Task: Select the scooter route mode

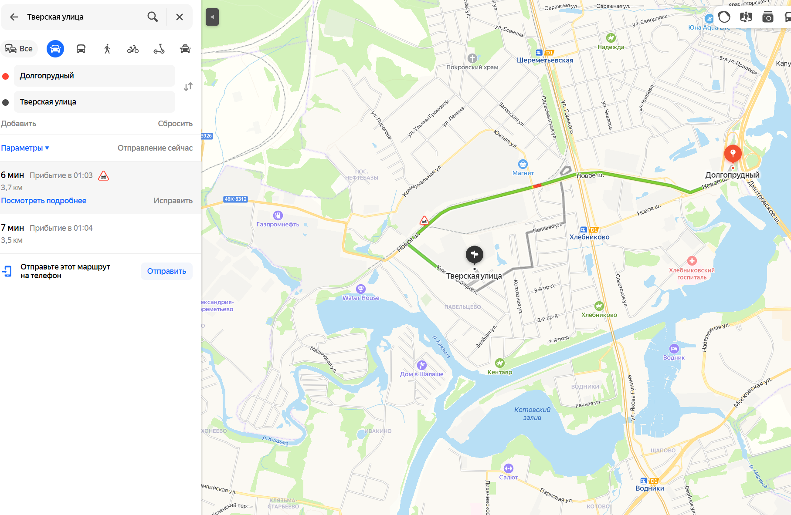Action: pyautogui.click(x=159, y=49)
